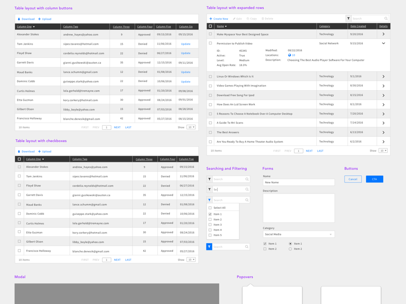The width and height of the screenshot is (406, 304).
Task: Expand details for Make Myspace Your Best Designed Space
Action: [384, 34]
